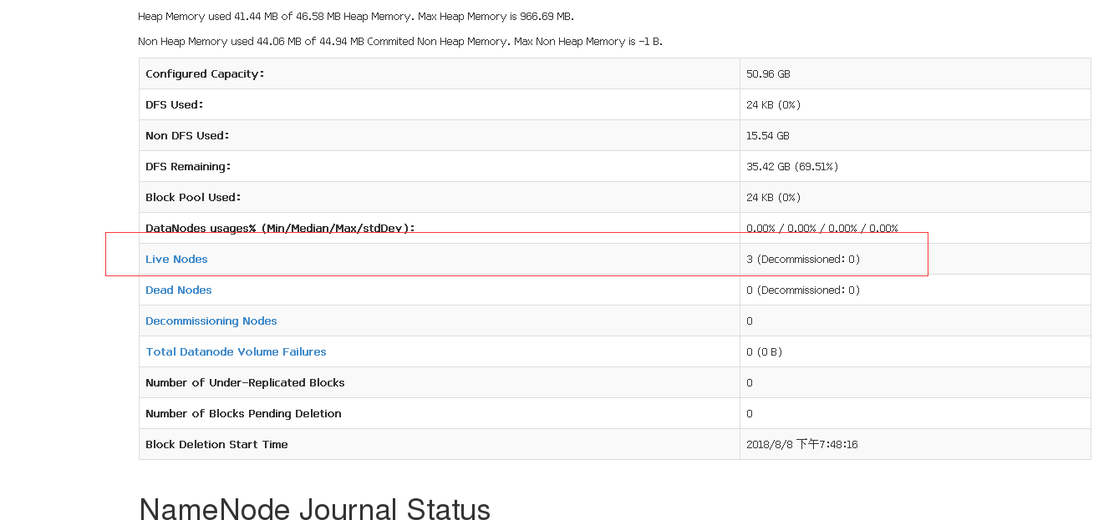1119x520 pixels.
Task: Click the Block Deletion Start Time label
Action: pyautogui.click(x=216, y=445)
